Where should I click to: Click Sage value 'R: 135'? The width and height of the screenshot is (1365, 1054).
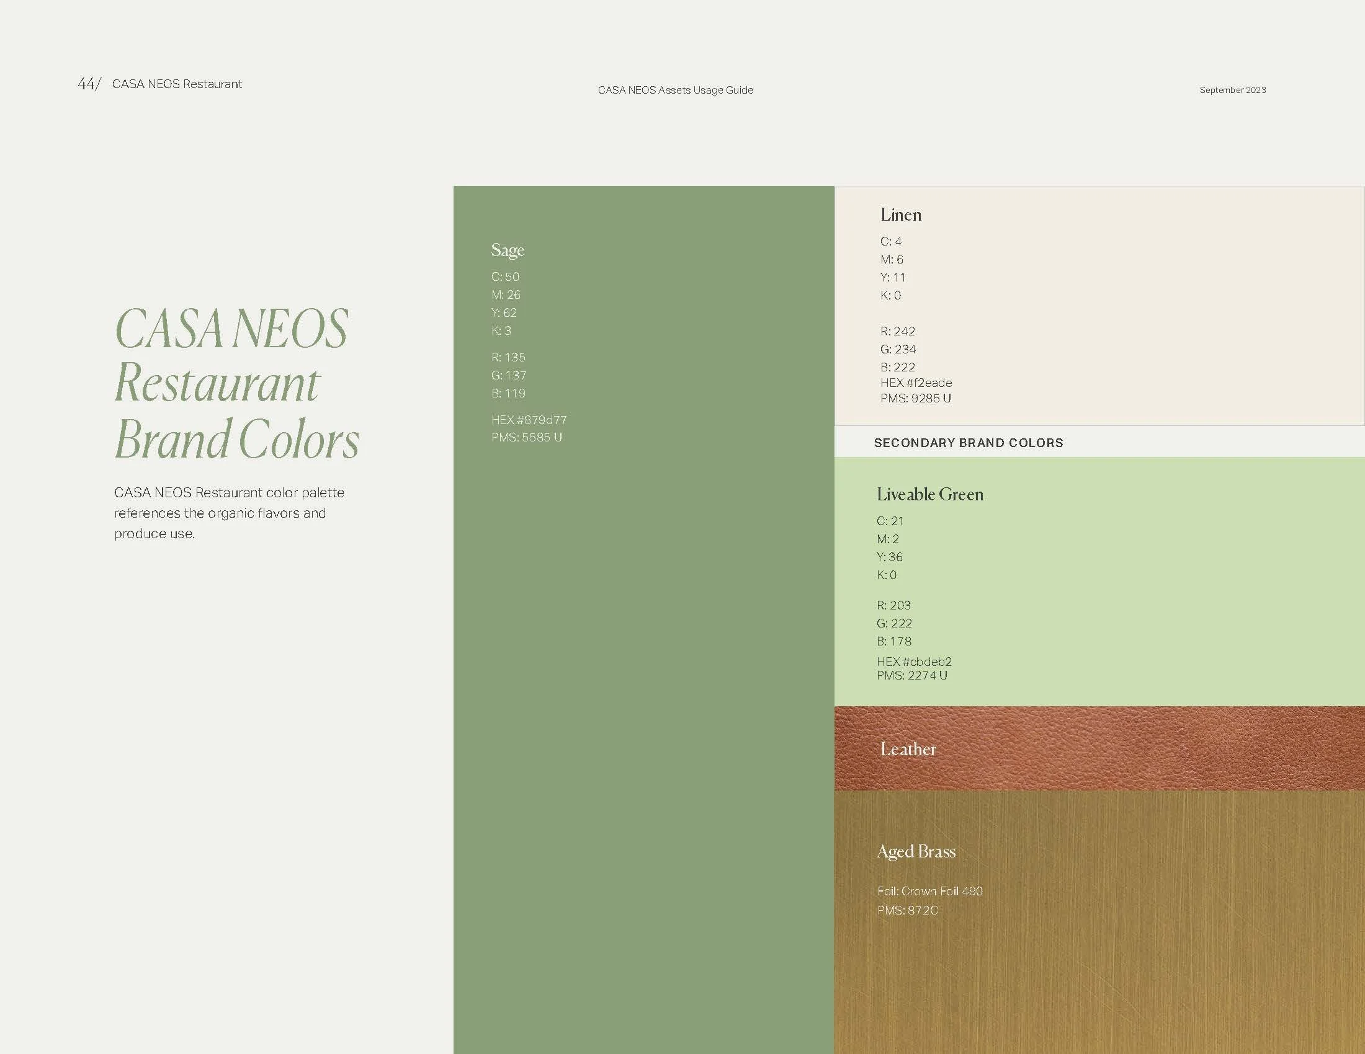point(508,358)
